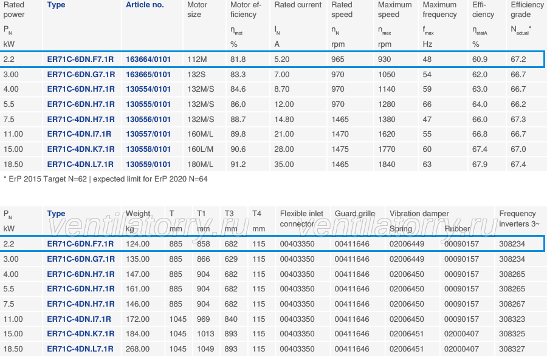
Task: Select T3 value '840'
Action: (231, 319)
